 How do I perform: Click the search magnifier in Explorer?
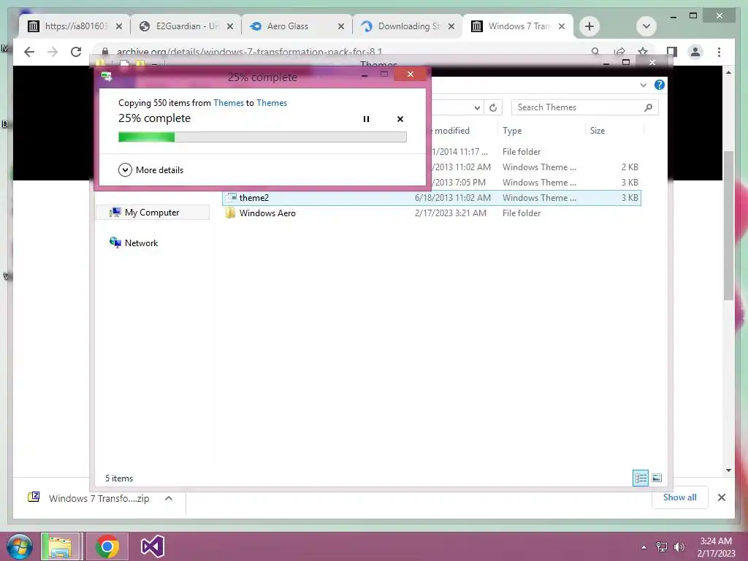(x=648, y=107)
